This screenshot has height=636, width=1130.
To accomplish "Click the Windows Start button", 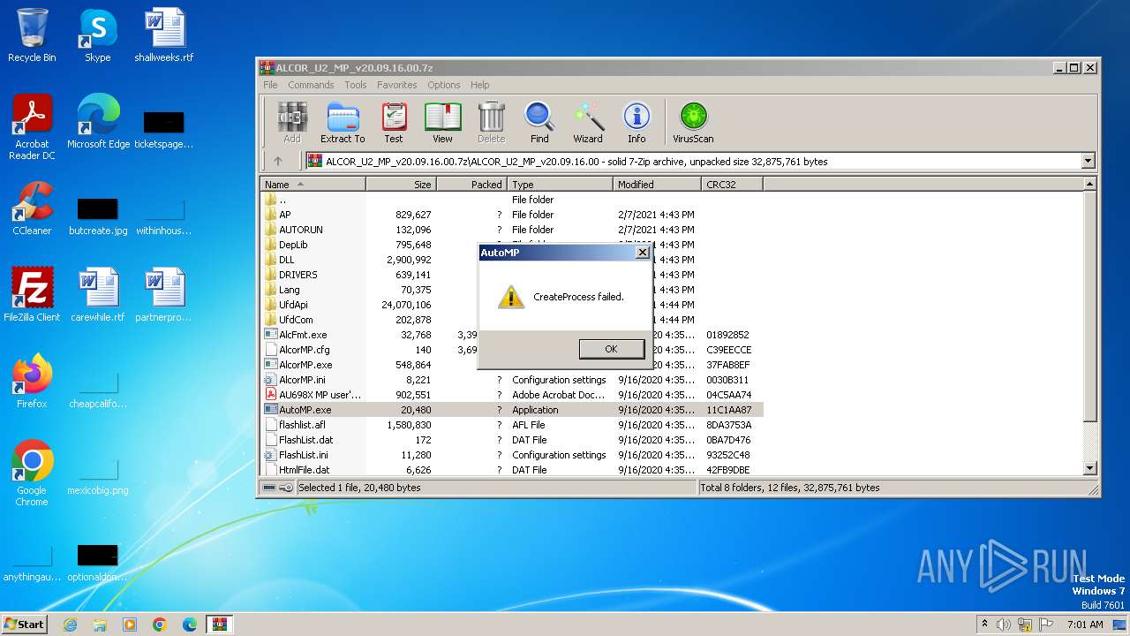I will [24, 624].
